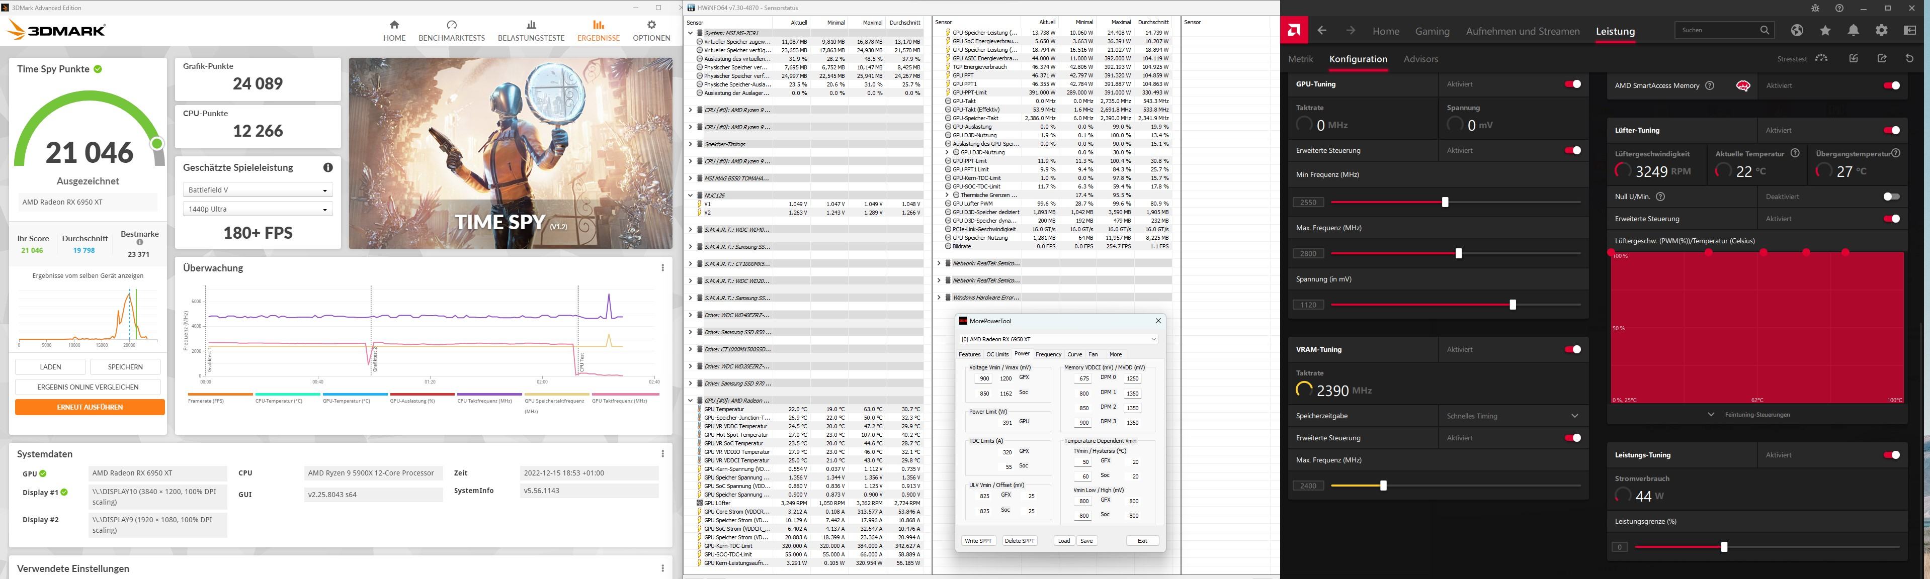Go forward in AMD Software navigation
This screenshot has height=579, width=1930.
(x=1350, y=31)
